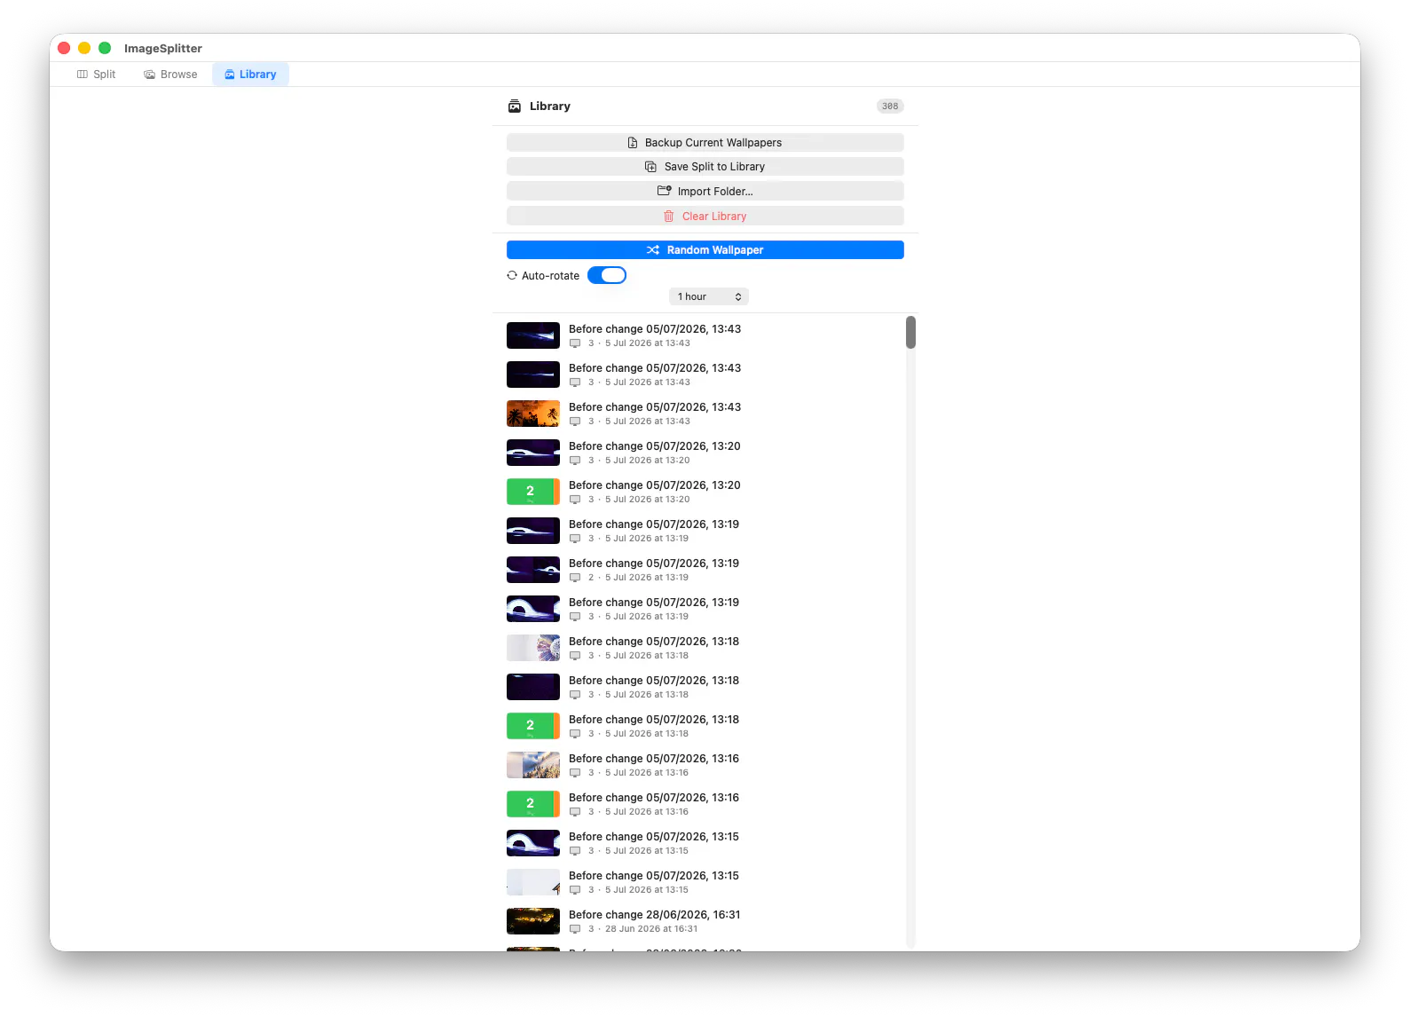Click the Library heading text
This screenshot has height=1017, width=1410.
pyautogui.click(x=550, y=106)
